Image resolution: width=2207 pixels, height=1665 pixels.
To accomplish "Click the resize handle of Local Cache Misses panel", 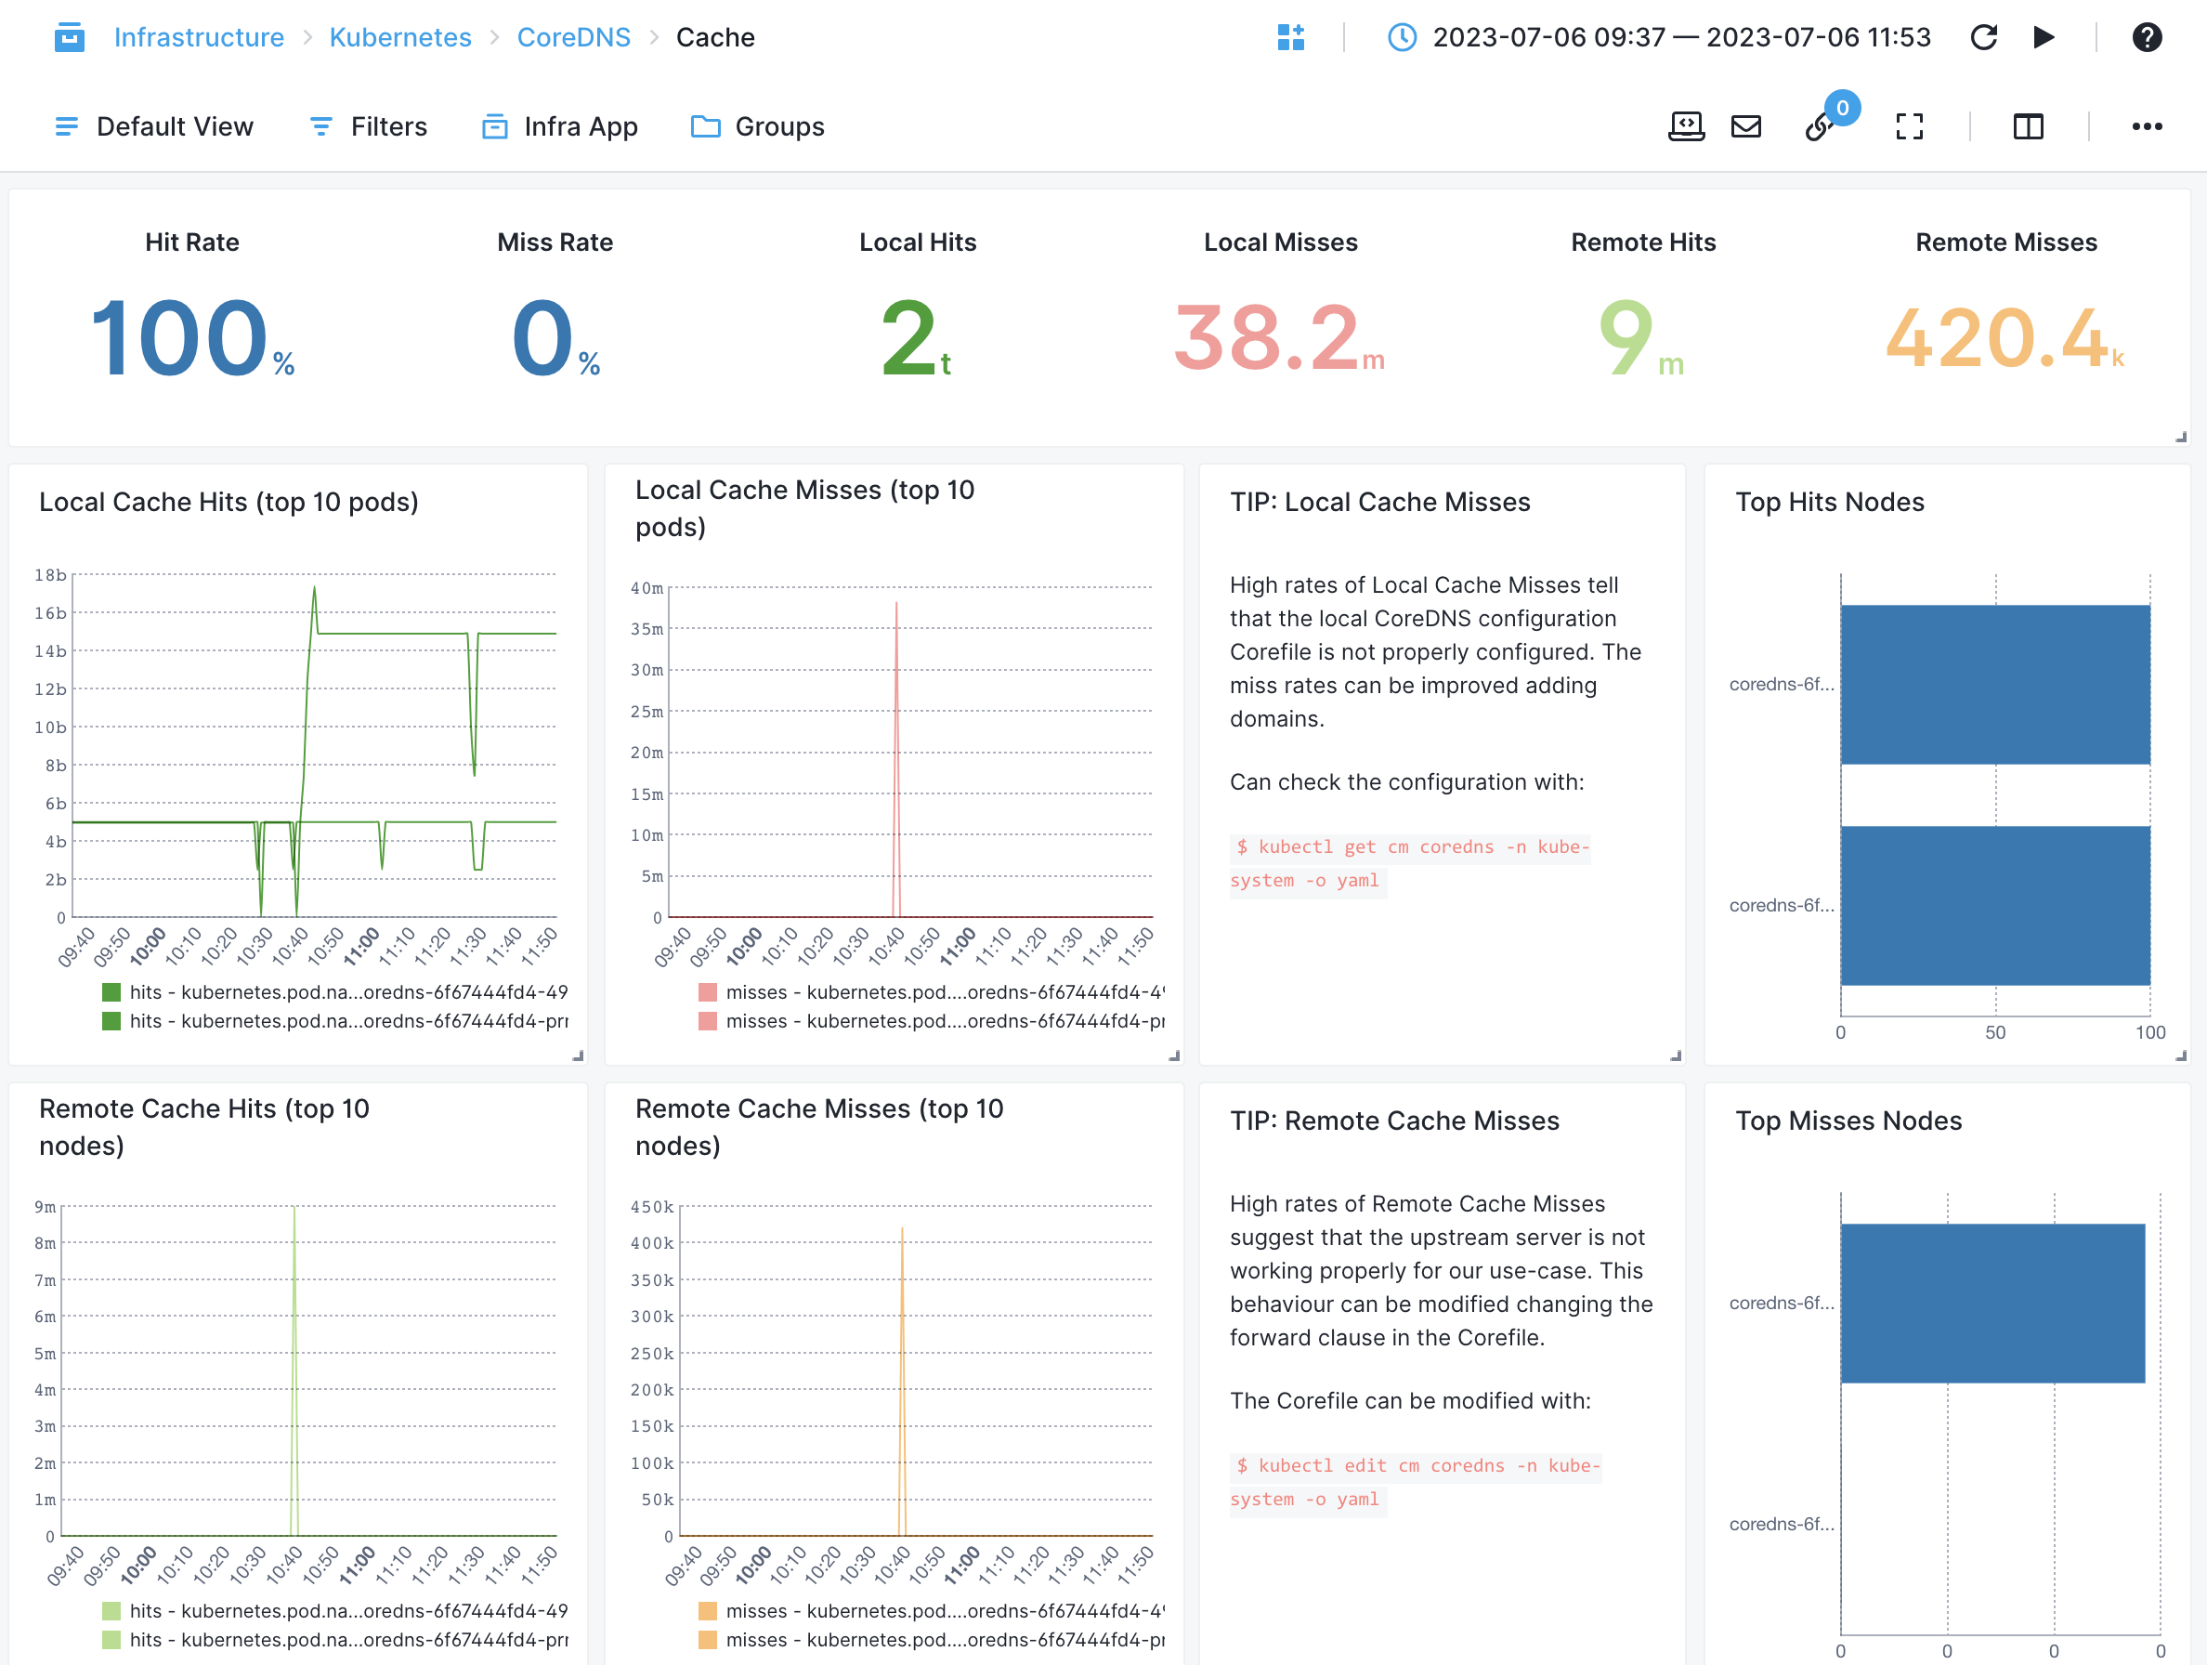I will tap(1174, 1055).
